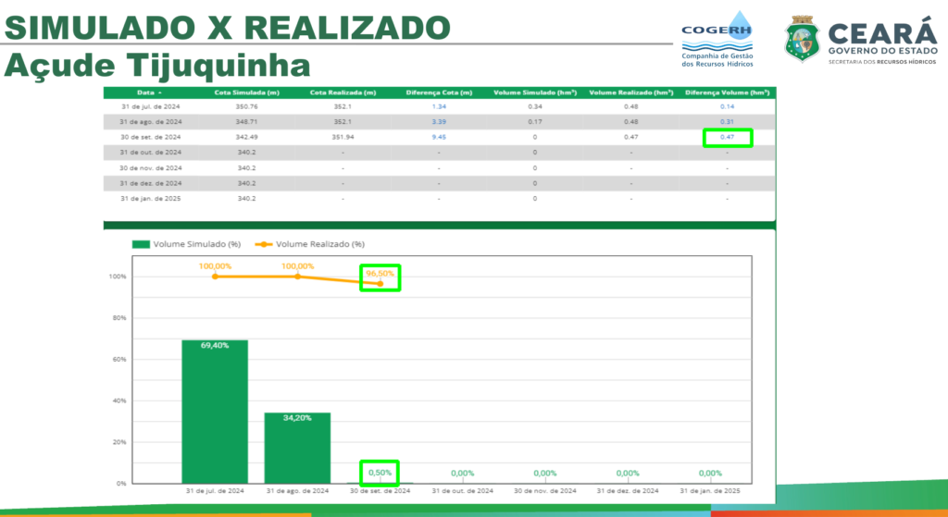Sort by the Diferença Cota (m) column header

[439, 92]
